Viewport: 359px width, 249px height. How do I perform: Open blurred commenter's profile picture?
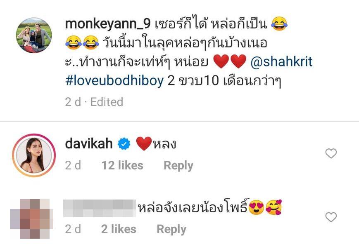click(31, 219)
